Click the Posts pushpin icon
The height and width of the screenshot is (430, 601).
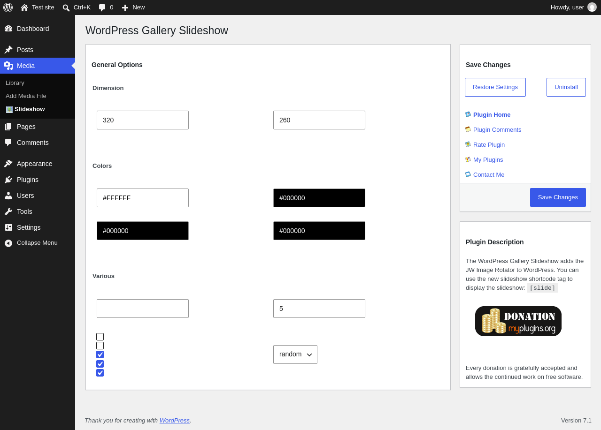[x=8, y=50]
